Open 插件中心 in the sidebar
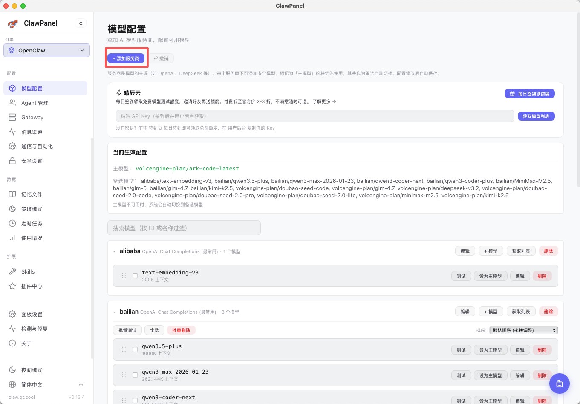 [32, 286]
